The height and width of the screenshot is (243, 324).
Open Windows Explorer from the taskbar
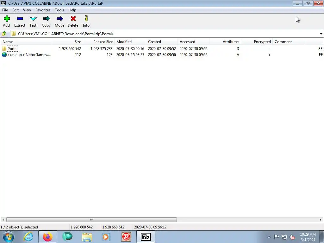click(x=87, y=237)
